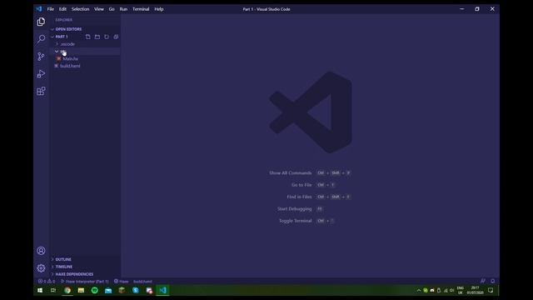Open Skype from the taskbar
Screen dimensions: 533x300
point(136,290)
